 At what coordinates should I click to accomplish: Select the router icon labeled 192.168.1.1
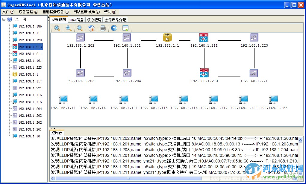click(x=167, y=37)
